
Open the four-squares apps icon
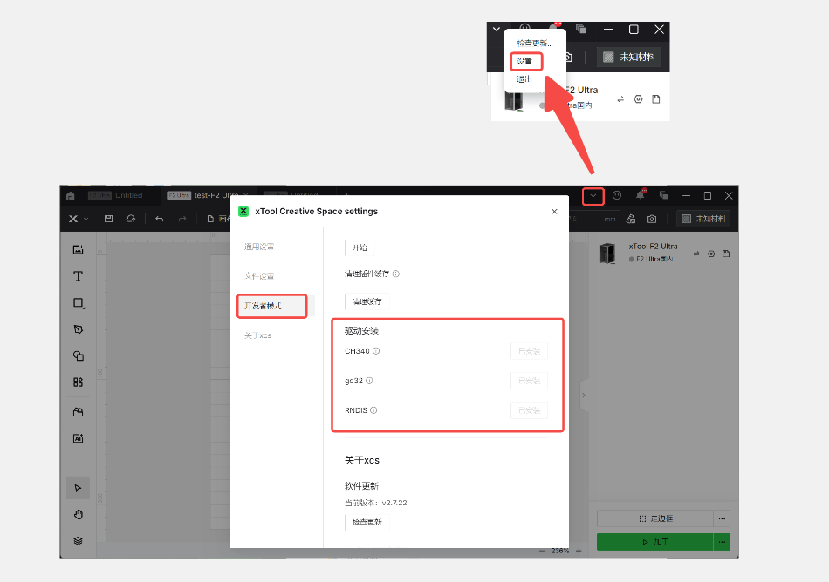point(79,382)
